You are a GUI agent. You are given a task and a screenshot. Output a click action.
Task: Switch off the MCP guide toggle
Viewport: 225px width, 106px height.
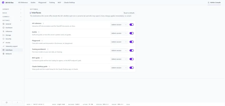click(x=132, y=59)
